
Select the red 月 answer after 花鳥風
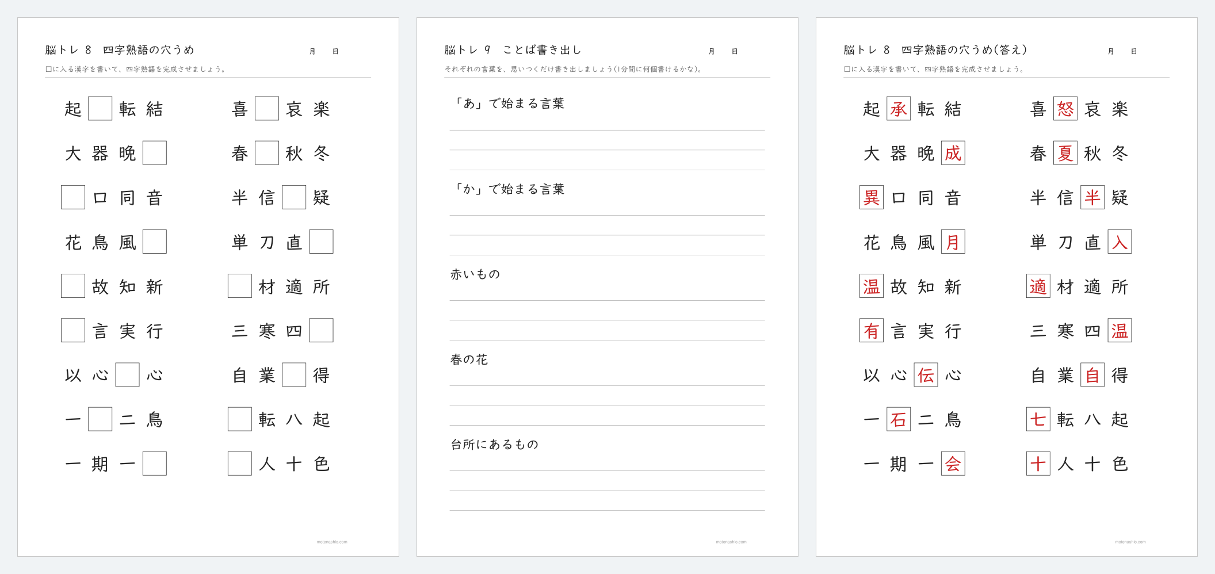coord(953,242)
